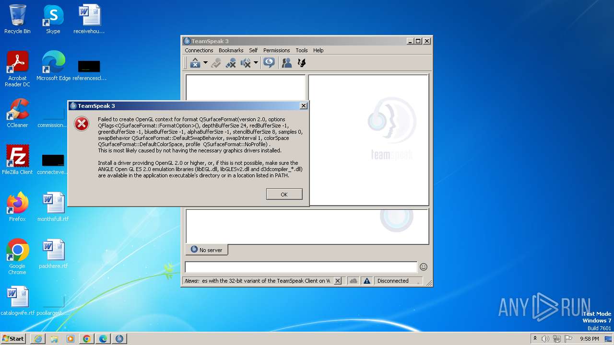Click the microphone mute toolbar icon
The image size is (614, 345).
[x=231, y=63]
